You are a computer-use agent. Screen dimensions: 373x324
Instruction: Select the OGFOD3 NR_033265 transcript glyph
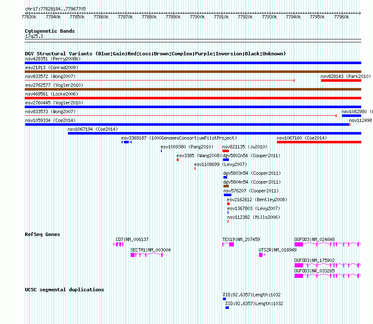[328, 276]
